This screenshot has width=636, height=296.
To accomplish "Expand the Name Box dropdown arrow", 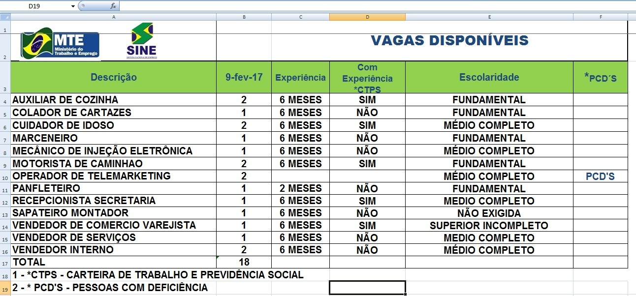I will click(73, 6).
